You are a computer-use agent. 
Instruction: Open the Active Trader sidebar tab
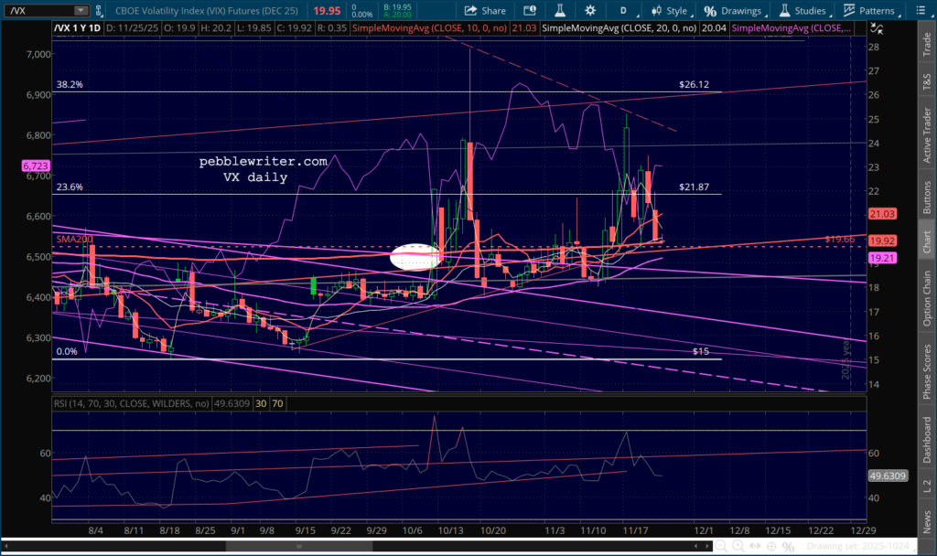point(927,135)
